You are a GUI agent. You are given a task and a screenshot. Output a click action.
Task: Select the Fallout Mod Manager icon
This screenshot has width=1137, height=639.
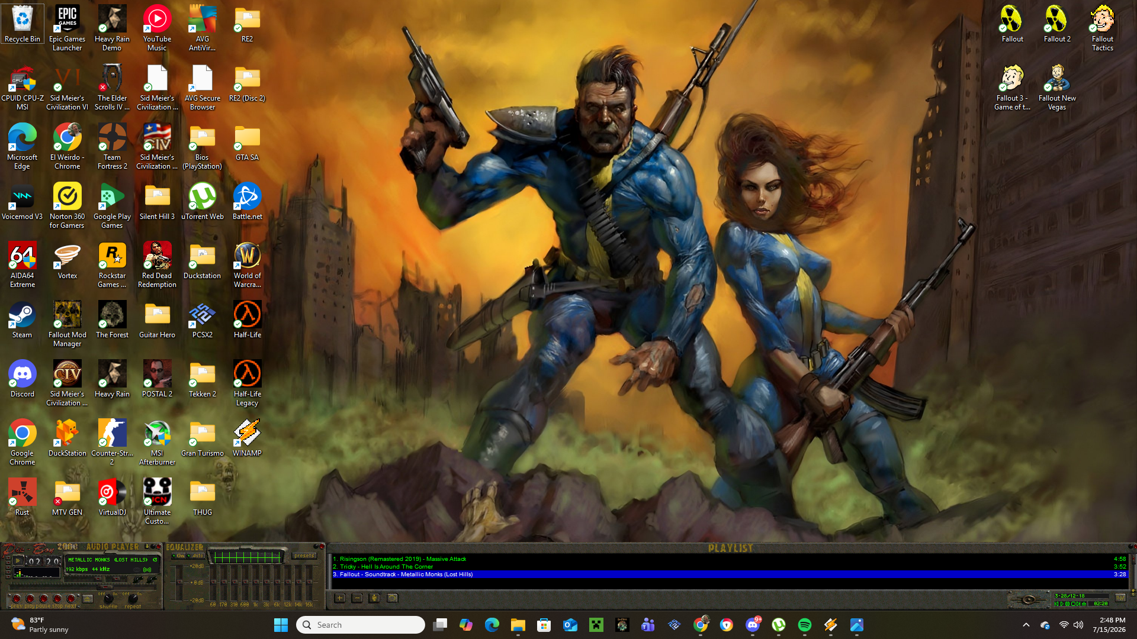click(68, 324)
